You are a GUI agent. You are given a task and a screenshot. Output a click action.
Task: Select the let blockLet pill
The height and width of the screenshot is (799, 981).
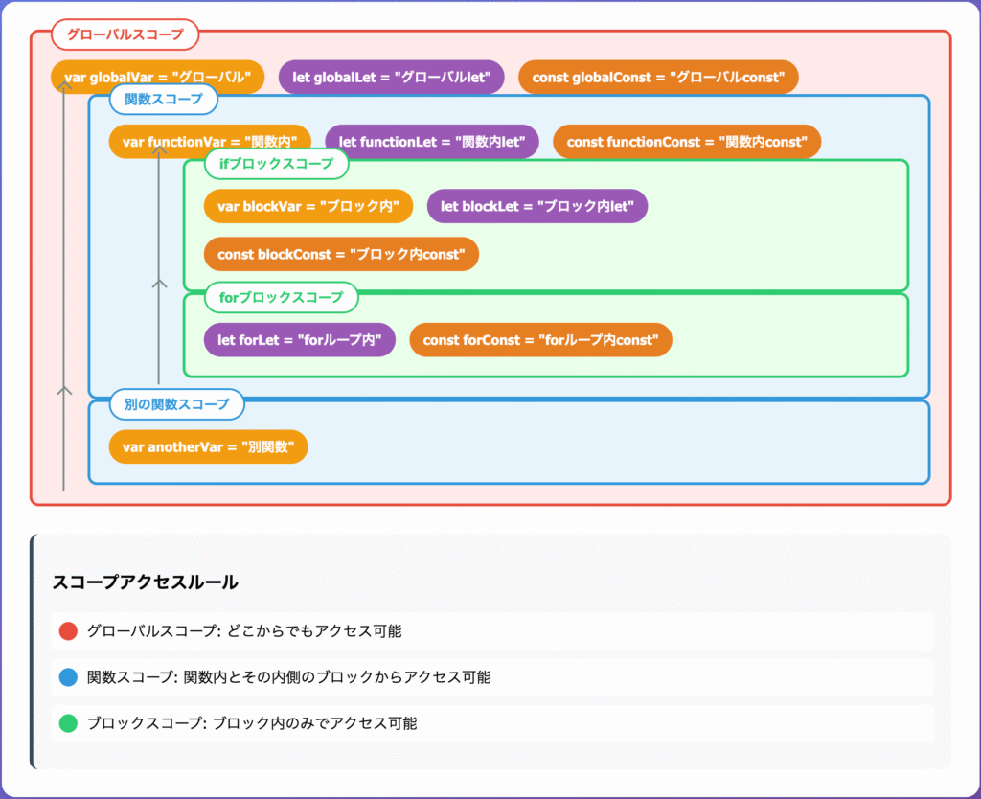point(536,206)
